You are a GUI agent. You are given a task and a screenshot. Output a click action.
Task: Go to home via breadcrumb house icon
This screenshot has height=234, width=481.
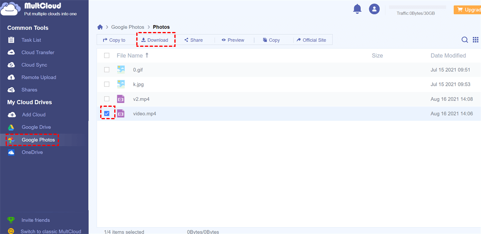tap(100, 27)
